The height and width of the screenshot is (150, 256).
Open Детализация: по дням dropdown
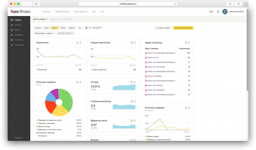point(44,33)
